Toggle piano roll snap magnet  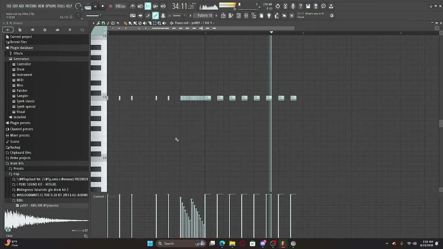coord(103,23)
